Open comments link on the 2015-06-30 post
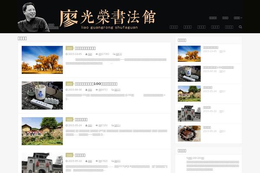 [x=117, y=90]
